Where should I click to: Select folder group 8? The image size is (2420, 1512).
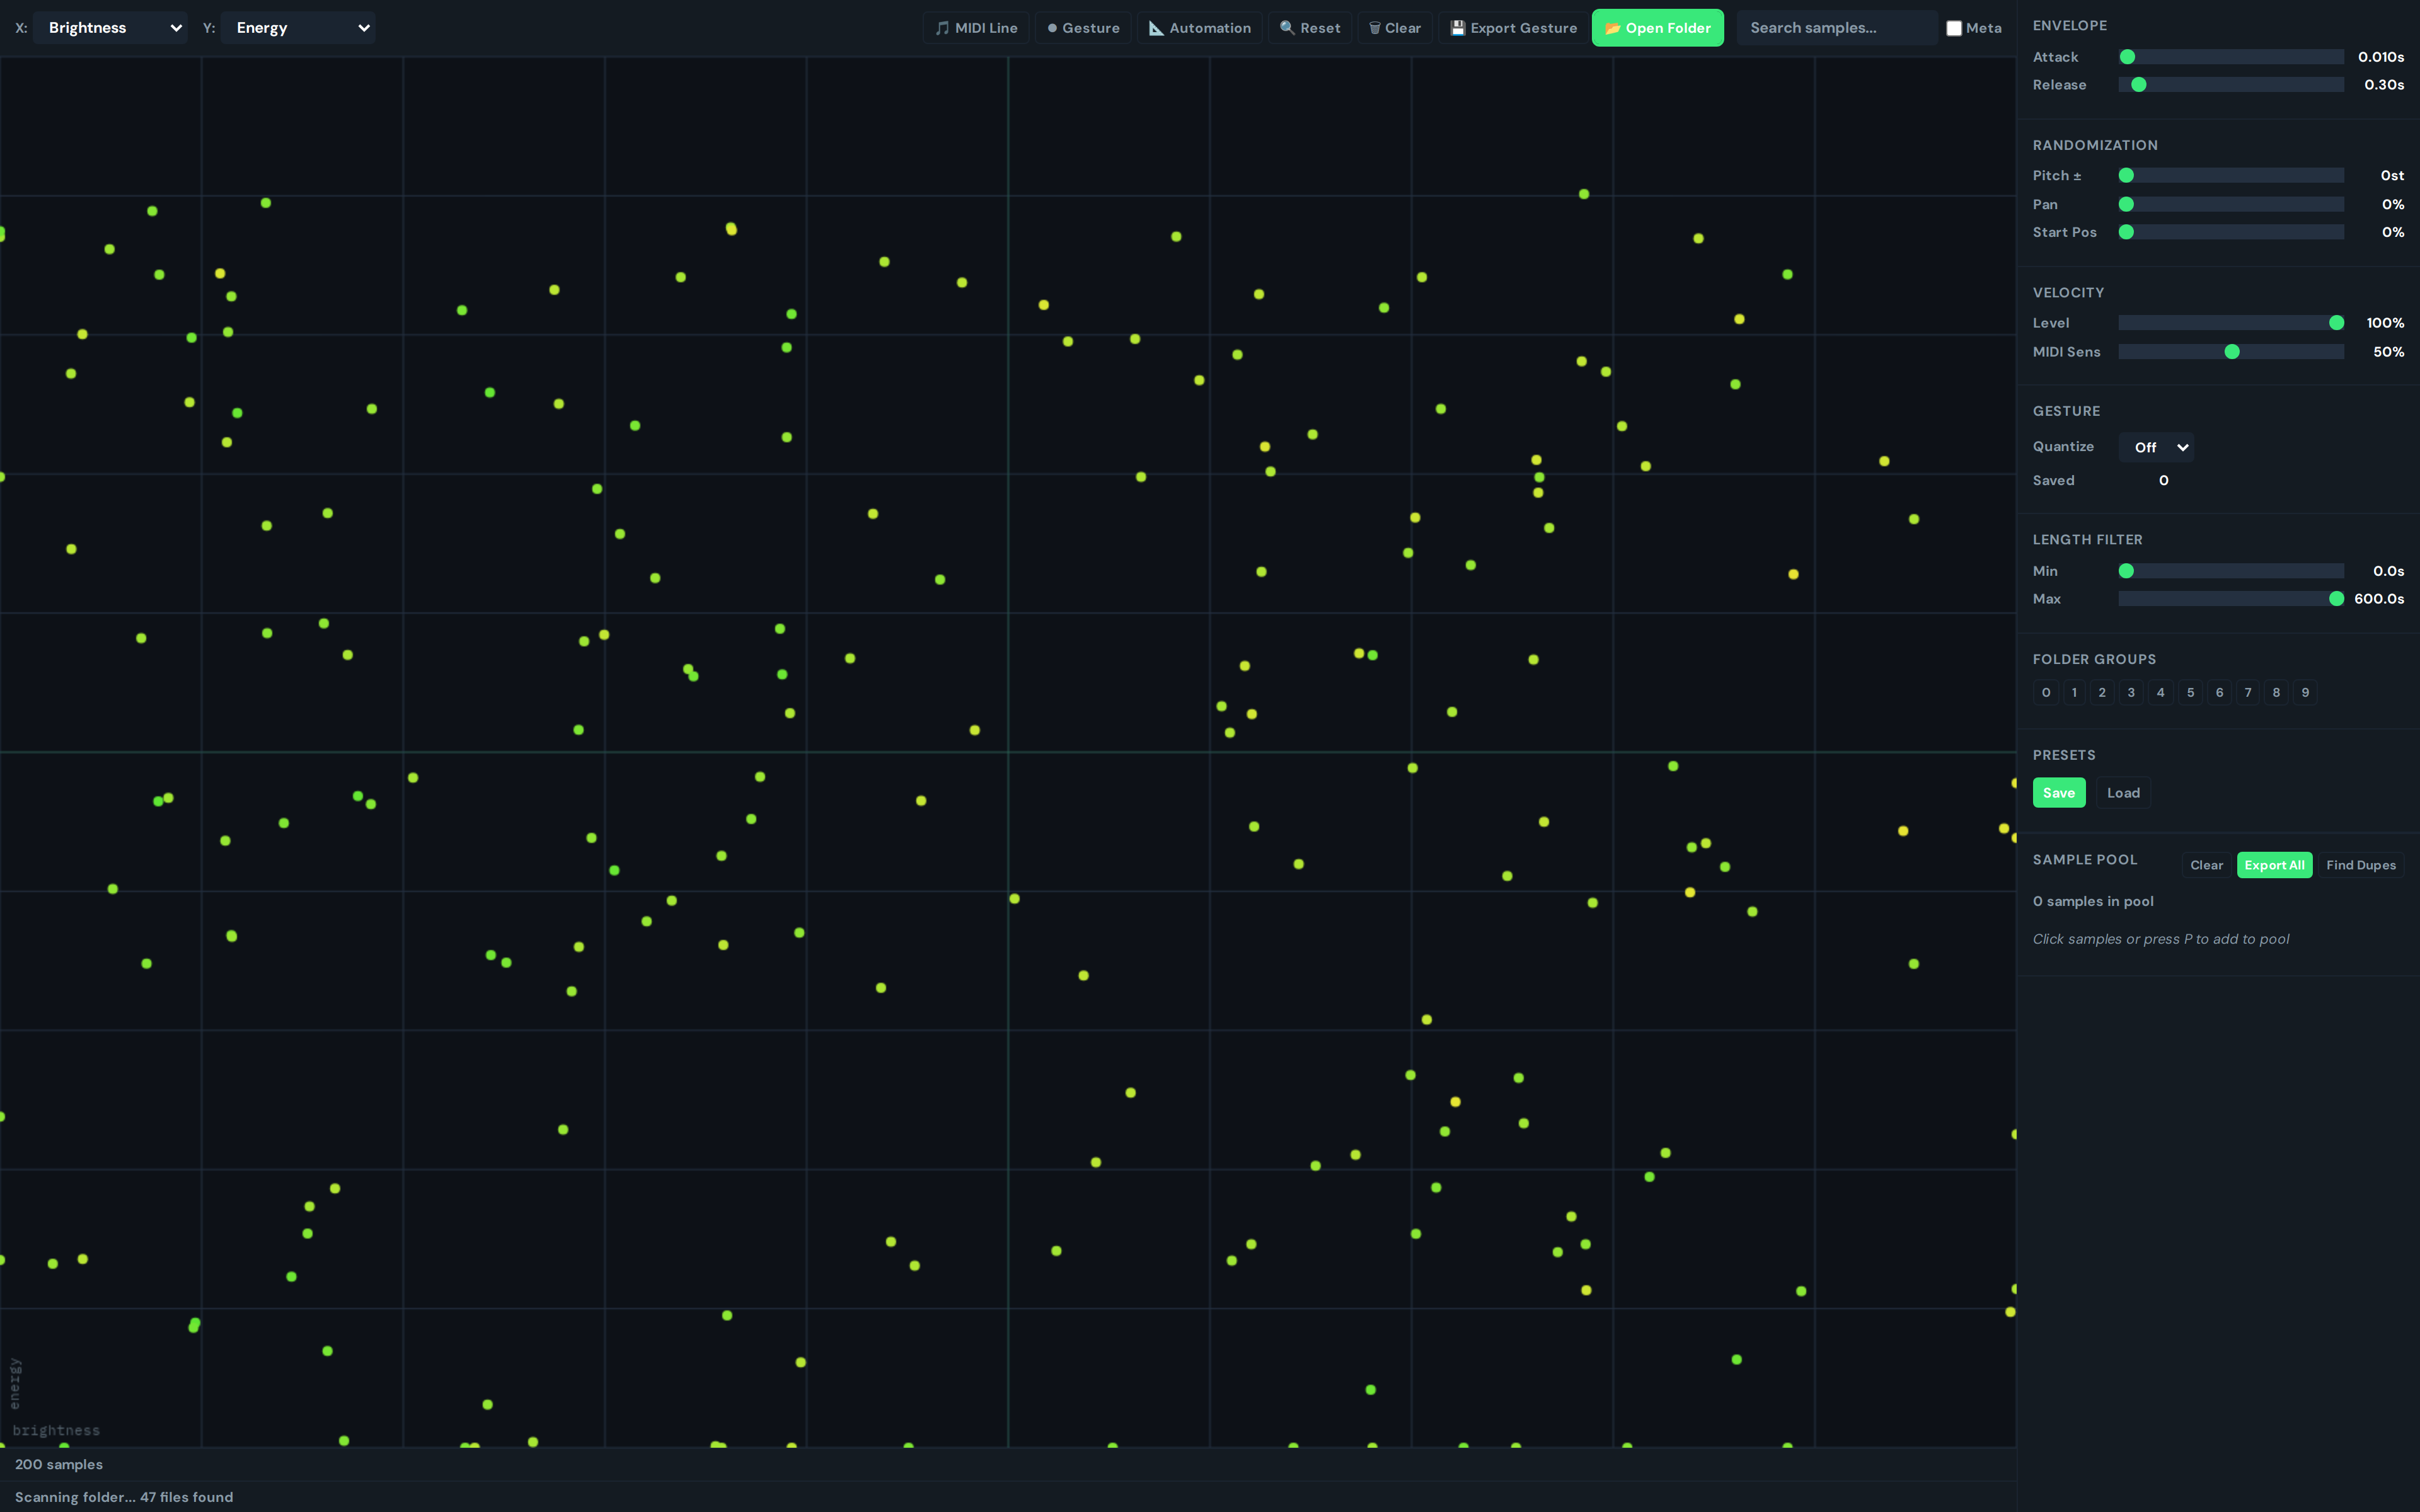click(2276, 692)
